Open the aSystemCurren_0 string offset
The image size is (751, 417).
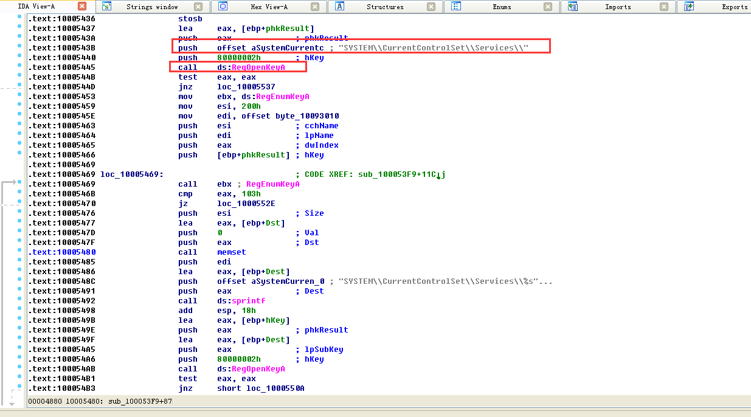(288, 281)
